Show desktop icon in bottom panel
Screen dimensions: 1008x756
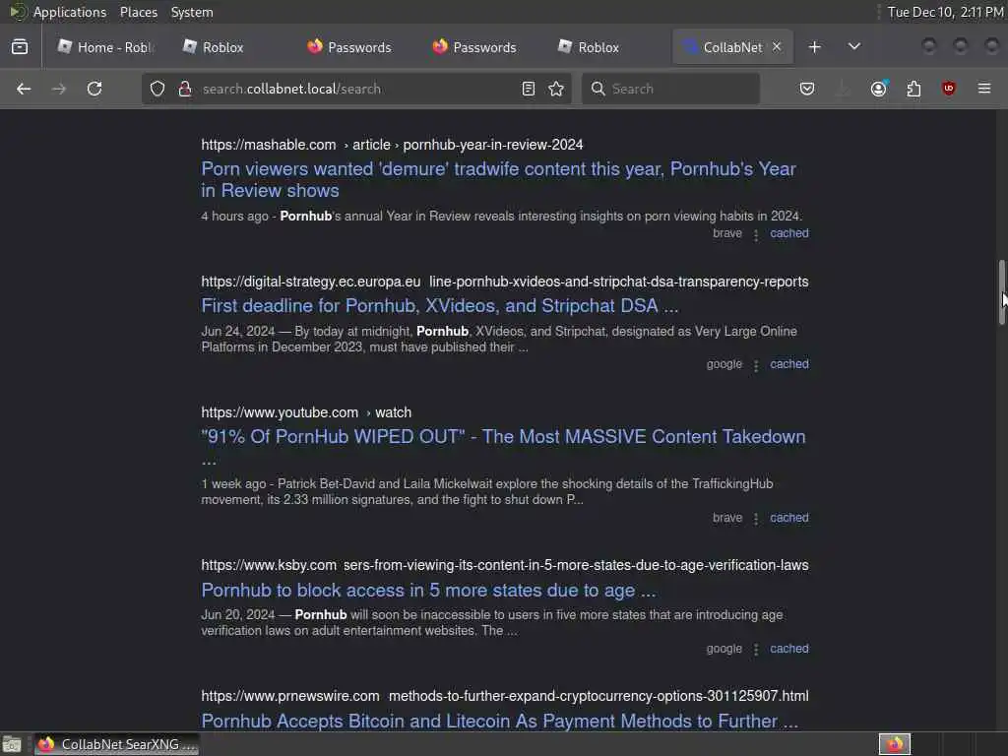click(12, 744)
